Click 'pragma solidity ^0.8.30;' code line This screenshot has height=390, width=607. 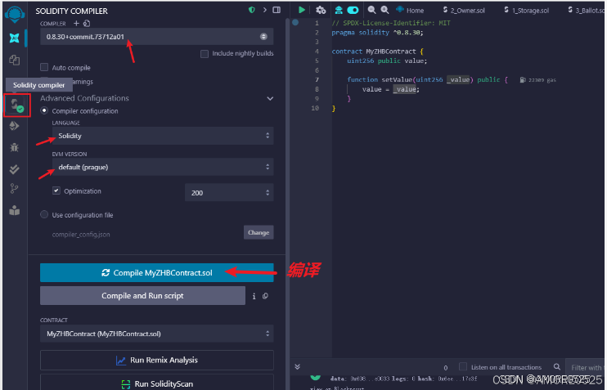(377, 33)
